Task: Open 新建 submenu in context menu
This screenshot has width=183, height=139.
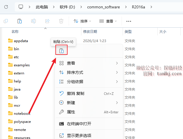Action: [x=89, y=103]
